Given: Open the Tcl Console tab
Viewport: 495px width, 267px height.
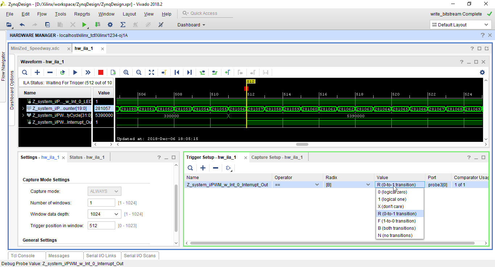Looking at the screenshot, I should [x=23, y=256].
